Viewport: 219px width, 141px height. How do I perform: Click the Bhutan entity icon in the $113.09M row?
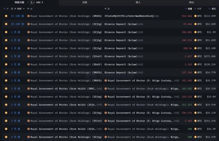coord(29,16)
